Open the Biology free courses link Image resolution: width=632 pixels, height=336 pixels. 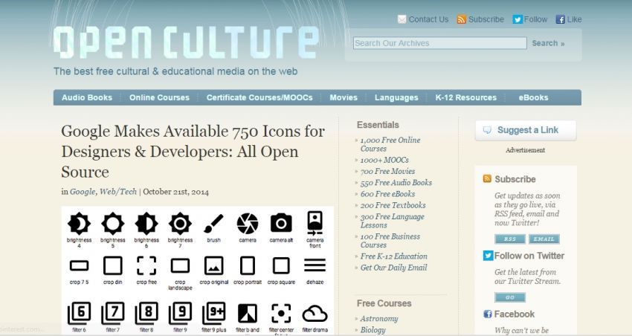[373, 330]
